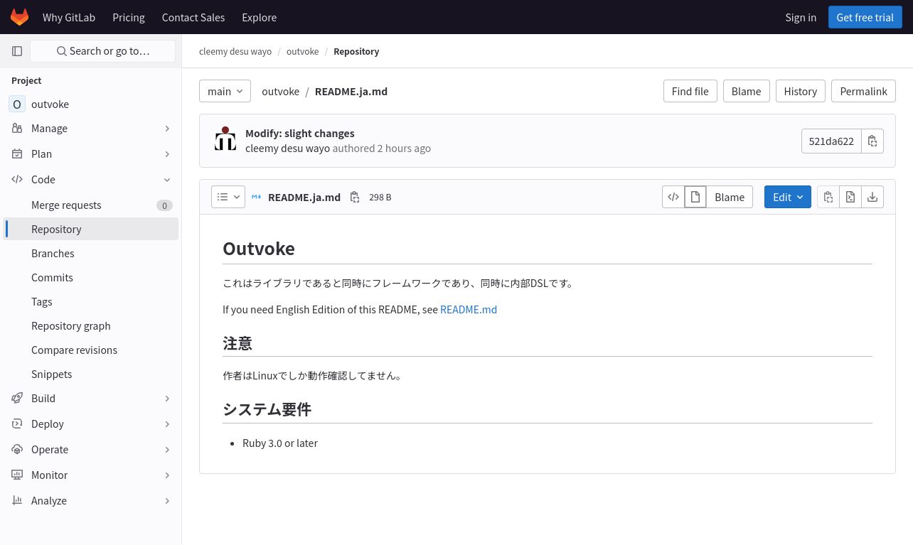
Task: Collapse the Code menu chevron
Action: (x=167, y=180)
